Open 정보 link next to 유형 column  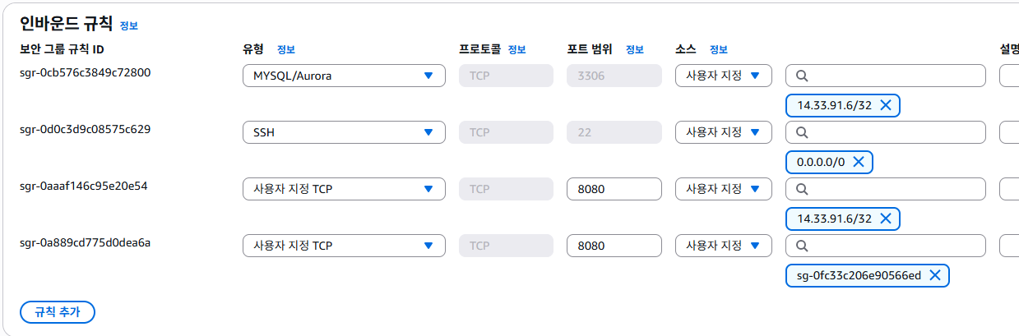click(286, 49)
